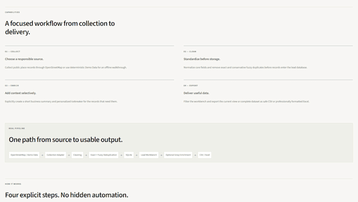Click 'Standardize before storage.' title
This screenshot has width=358, height=202.
pos(202,59)
